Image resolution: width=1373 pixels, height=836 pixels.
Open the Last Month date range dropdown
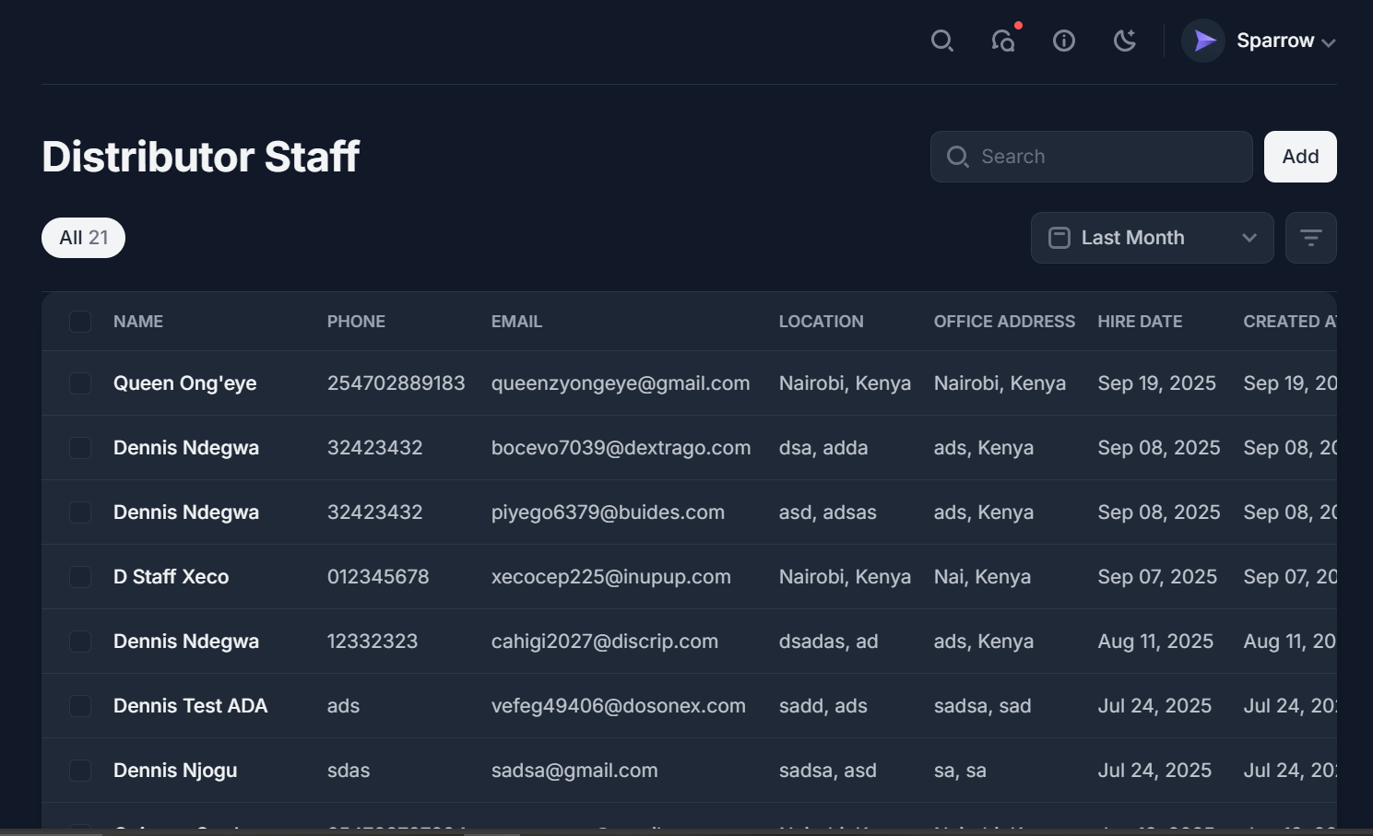[1152, 237]
